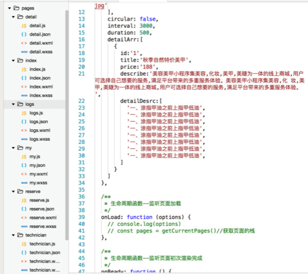Open the reserve.wxml file

tap(43, 218)
